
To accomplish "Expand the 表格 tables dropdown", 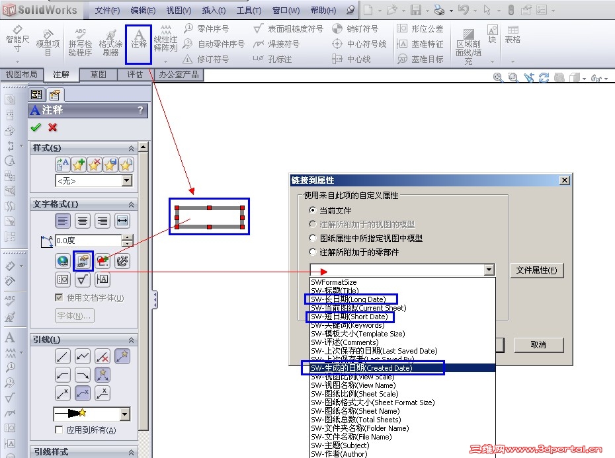I will coord(512,61).
